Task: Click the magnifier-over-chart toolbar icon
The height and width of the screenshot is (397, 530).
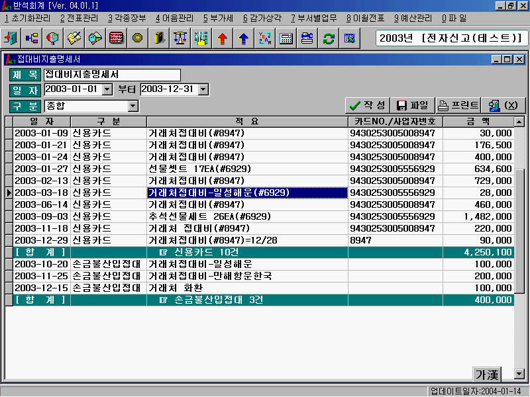Action: coord(53,38)
